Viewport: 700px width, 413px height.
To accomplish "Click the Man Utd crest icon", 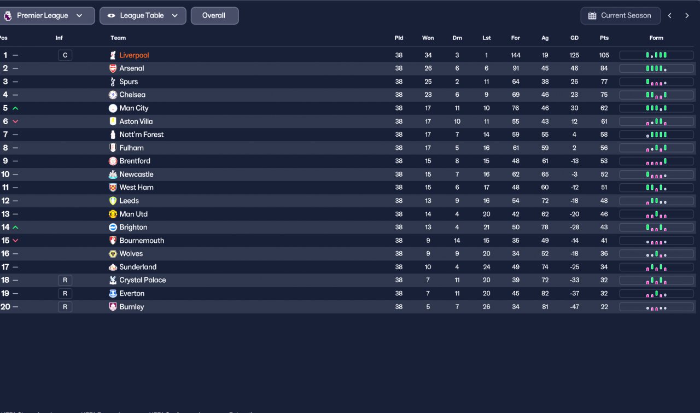I will tap(113, 214).
